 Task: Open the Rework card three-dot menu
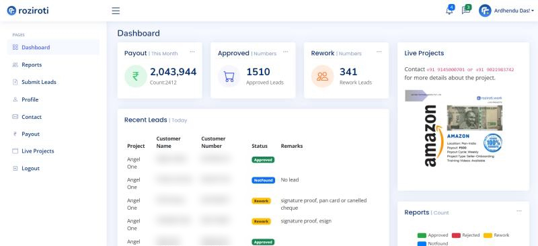click(x=379, y=52)
